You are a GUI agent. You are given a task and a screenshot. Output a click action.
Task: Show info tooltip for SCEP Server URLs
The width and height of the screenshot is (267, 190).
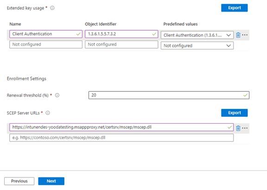(x=48, y=113)
